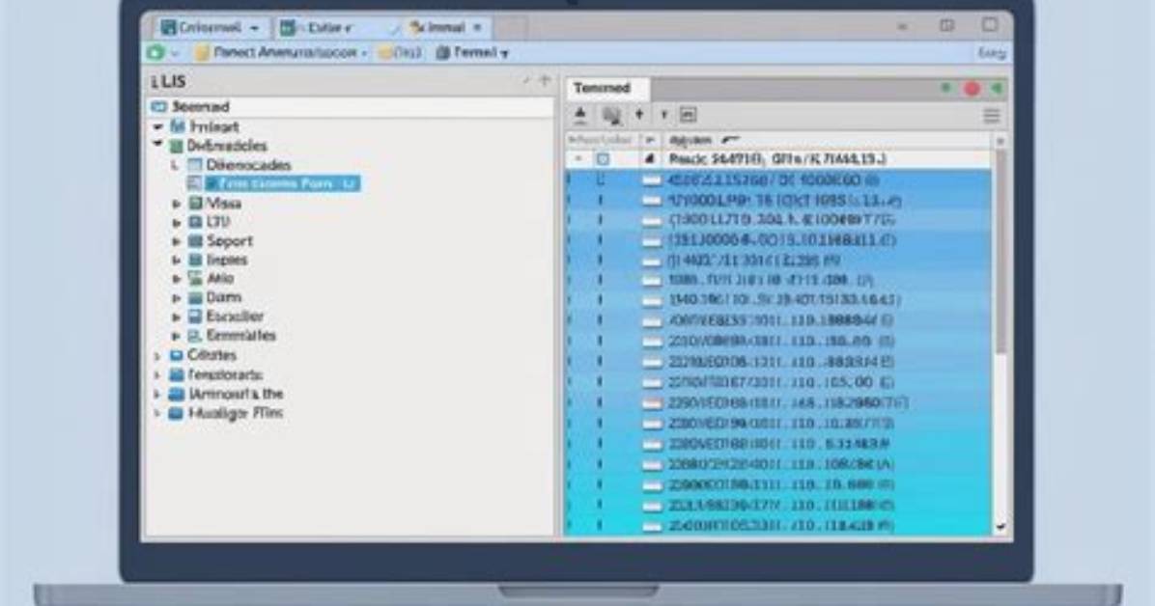Switch to the first tab in the top bar
1155x606 pixels.
pos(211,28)
